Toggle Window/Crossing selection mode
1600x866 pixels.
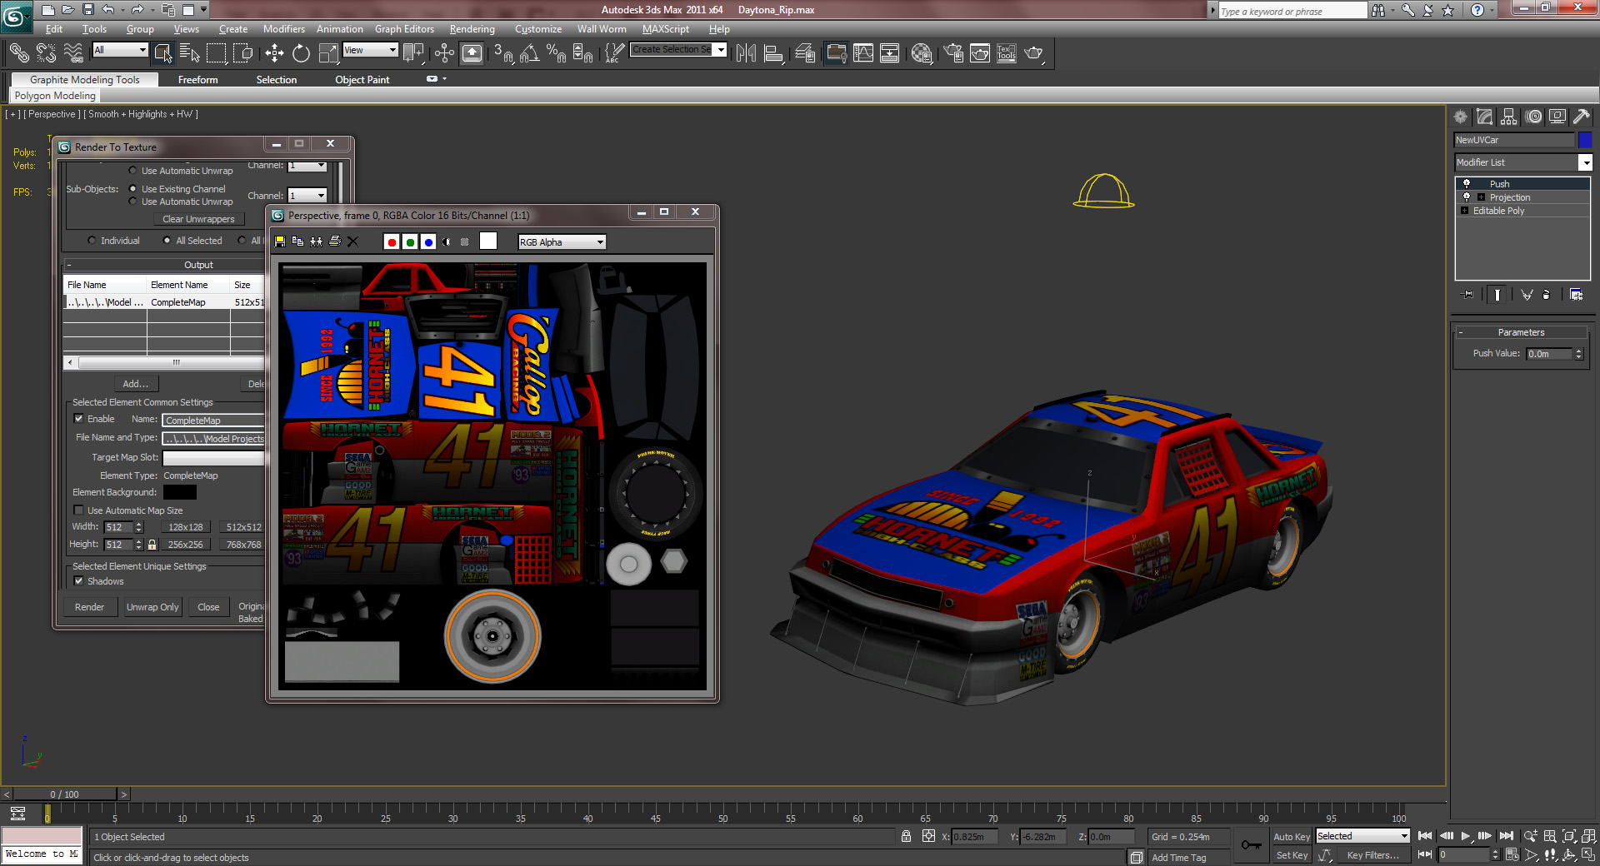[243, 53]
